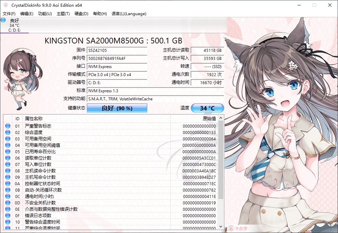Image resolution: width=338 pixels, height=233 pixels.
Task: Click status orb for attribute 0B 启动-关闭循环次数
Action: pos(8,190)
